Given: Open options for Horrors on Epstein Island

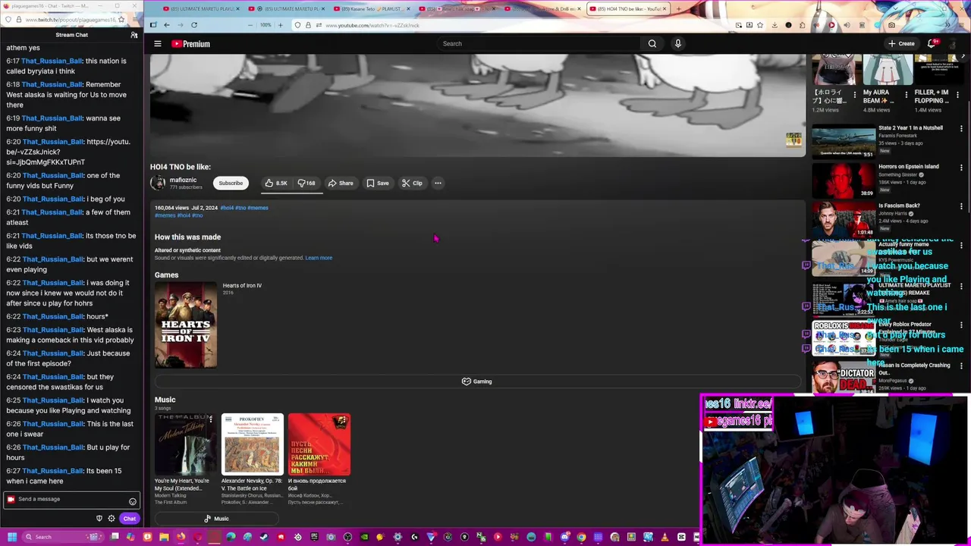Looking at the screenshot, I should coord(961,167).
